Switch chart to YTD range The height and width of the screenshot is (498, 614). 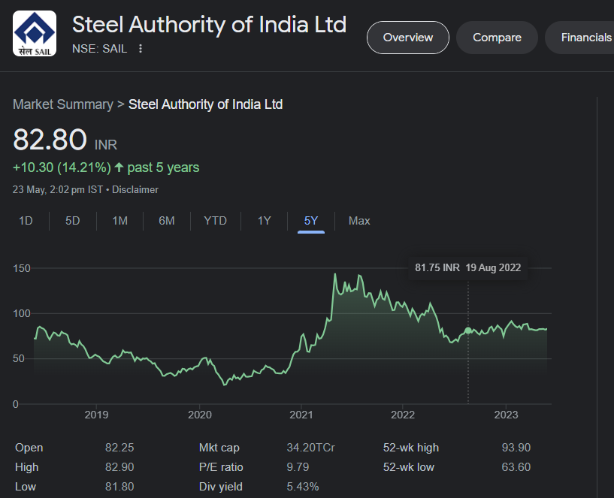(x=215, y=221)
